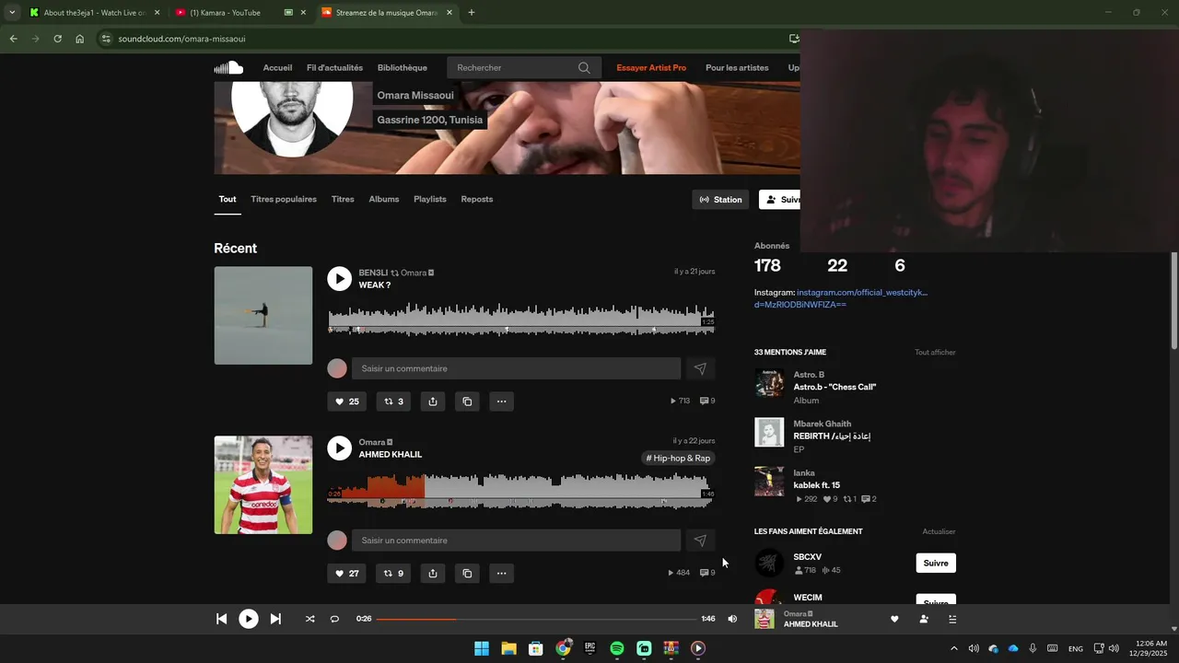
Task: Like the current track in player bar
Action: [x=893, y=619]
